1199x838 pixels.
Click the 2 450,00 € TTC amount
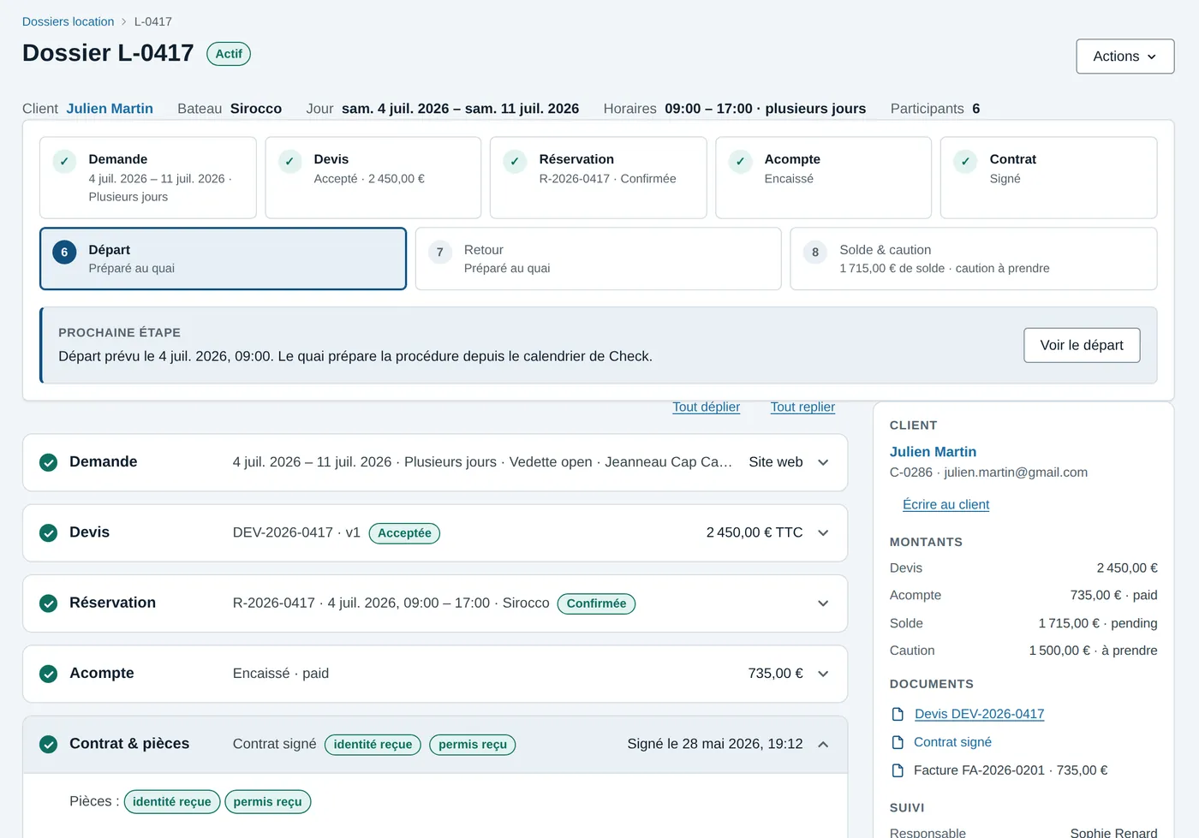pos(755,532)
